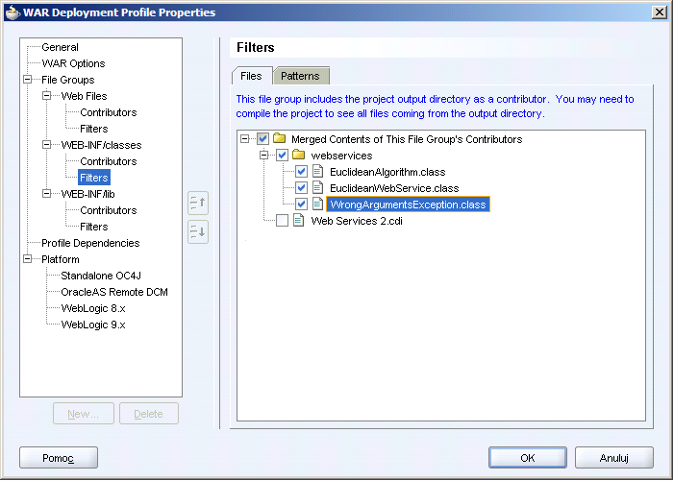Uncheck the EuclideanAlgorithm.class checkbox
This screenshot has height=481, width=674.
coord(301,172)
